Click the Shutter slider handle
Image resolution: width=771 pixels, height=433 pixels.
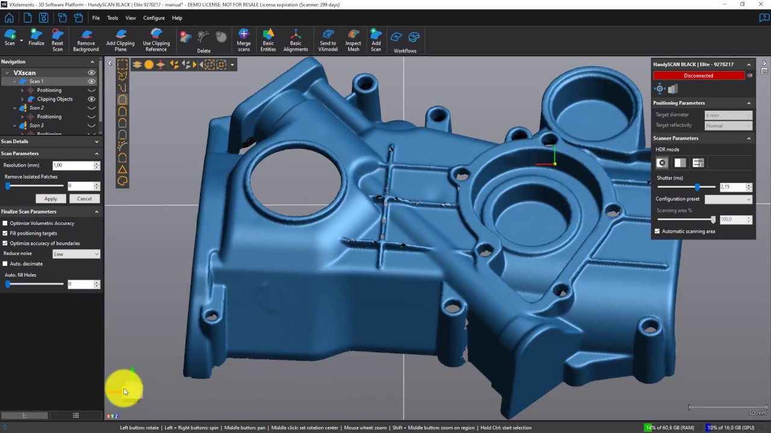click(698, 187)
